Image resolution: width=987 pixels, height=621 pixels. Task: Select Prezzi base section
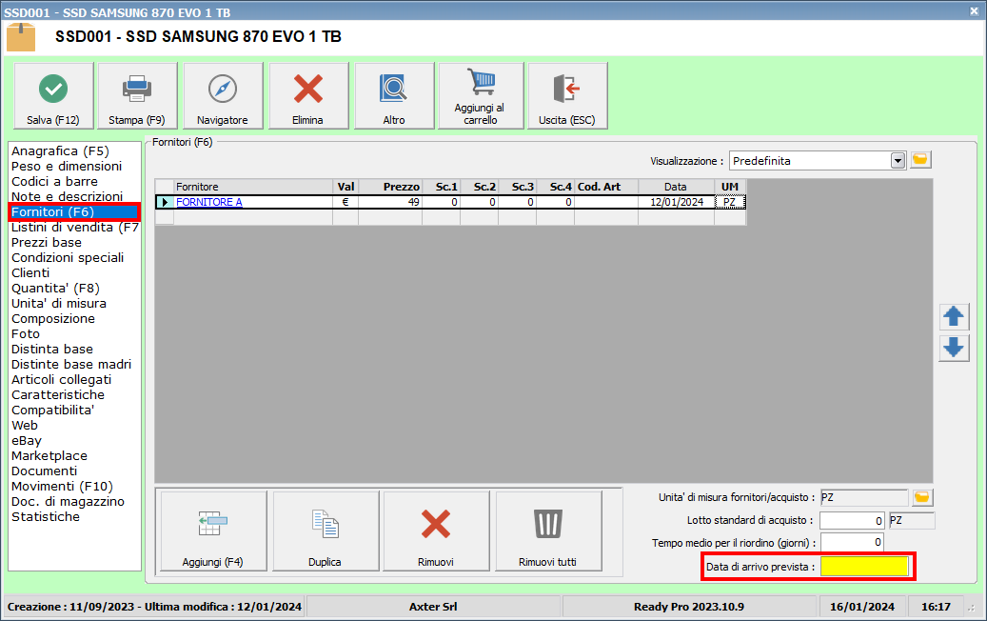pos(47,243)
